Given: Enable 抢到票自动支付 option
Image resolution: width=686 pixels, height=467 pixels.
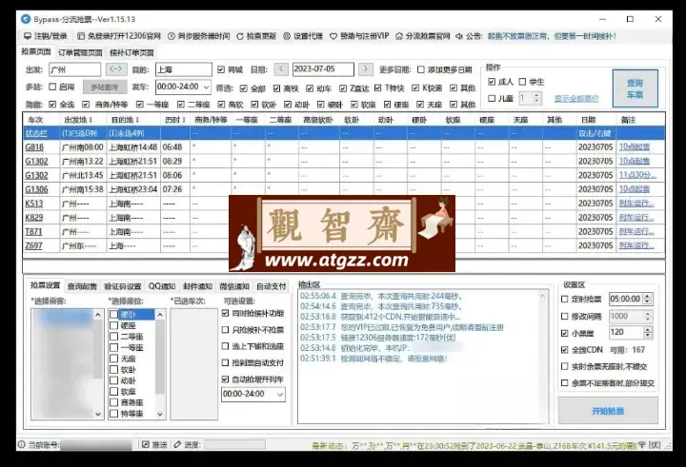Looking at the screenshot, I should click(225, 362).
